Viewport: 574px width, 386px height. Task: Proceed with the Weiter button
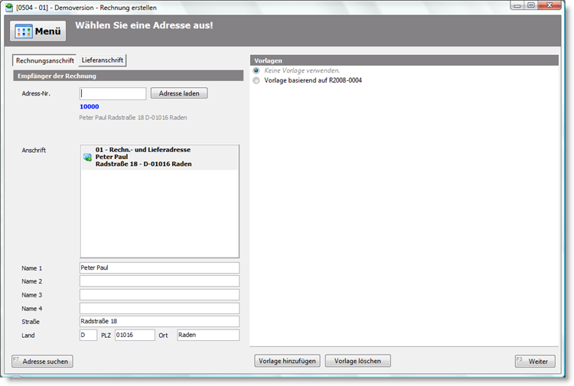535,361
